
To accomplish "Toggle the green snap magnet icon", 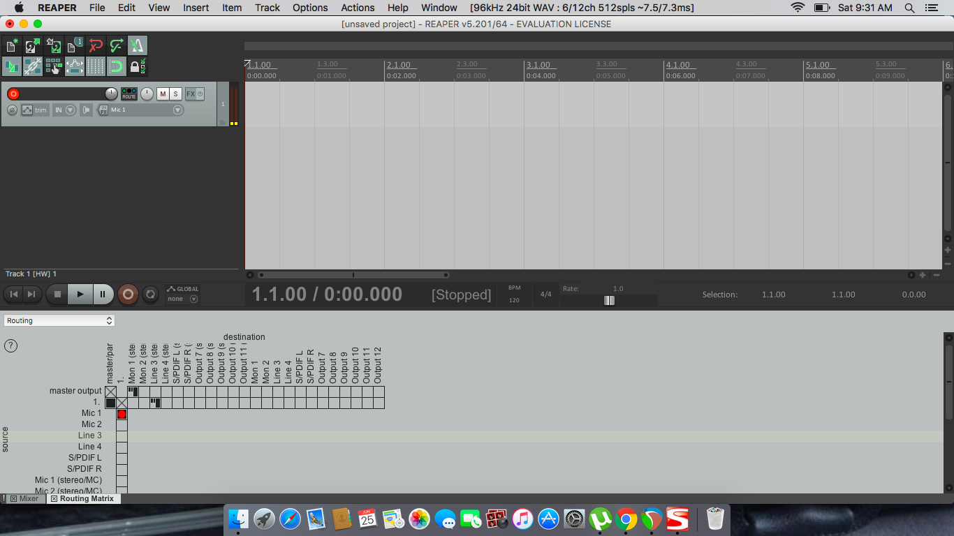I will click(x=117, y=67).
